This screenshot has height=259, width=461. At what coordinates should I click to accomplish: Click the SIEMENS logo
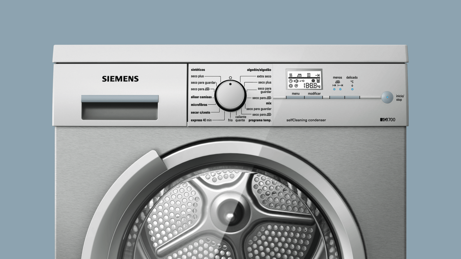coord(120,79)
